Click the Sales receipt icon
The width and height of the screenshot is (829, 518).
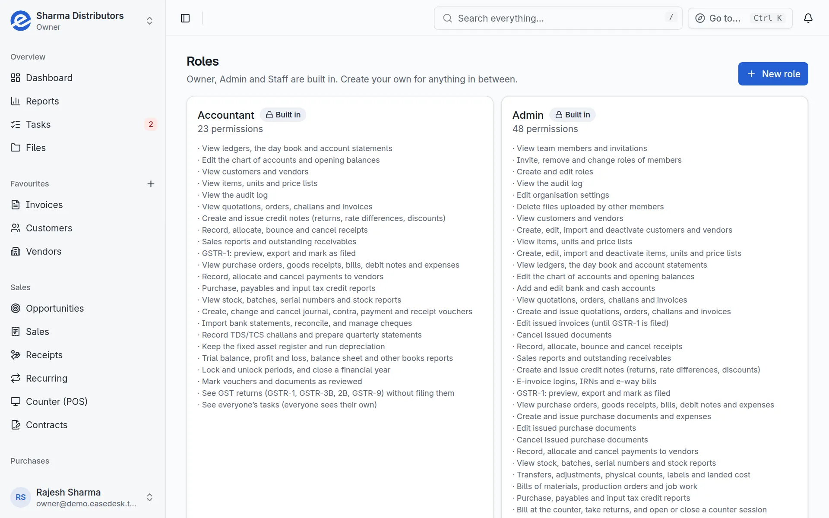16,332
